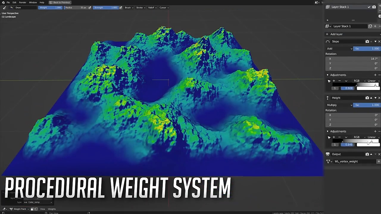Toggle the Layer Stack 1 checkmark
Image resolution: width=381 pixels, height=214 pixels.
point(369,7)
